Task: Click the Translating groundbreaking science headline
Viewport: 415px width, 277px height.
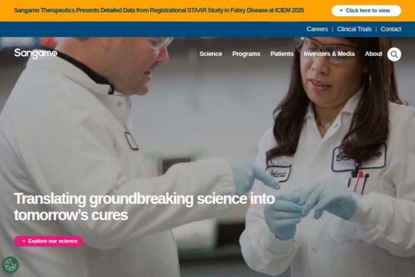Action: [x=144, y=207]
